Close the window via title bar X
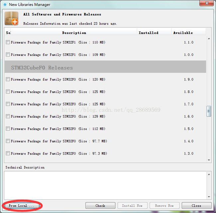Image resolution: width=216 pixels, height=213 pixels. pos(206,3)
